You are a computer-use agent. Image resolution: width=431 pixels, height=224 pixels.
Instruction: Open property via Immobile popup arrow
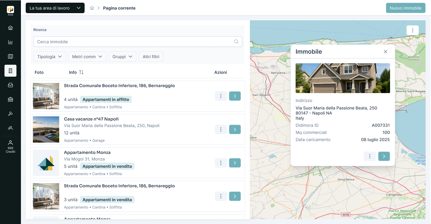pyautogui.click(x=384, y=156)
